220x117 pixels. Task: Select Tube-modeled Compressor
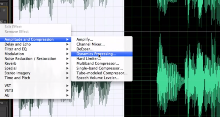[x=102, y=73]
